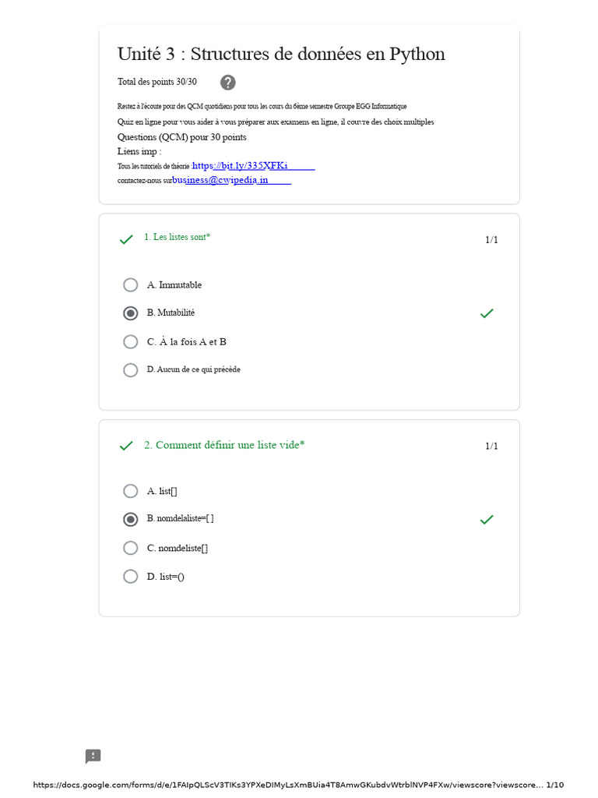
Task: Click correct-answer checkmark next to B. Mutabilité
Action: 487,313
